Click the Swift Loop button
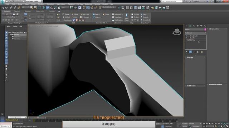 [85, 14]
